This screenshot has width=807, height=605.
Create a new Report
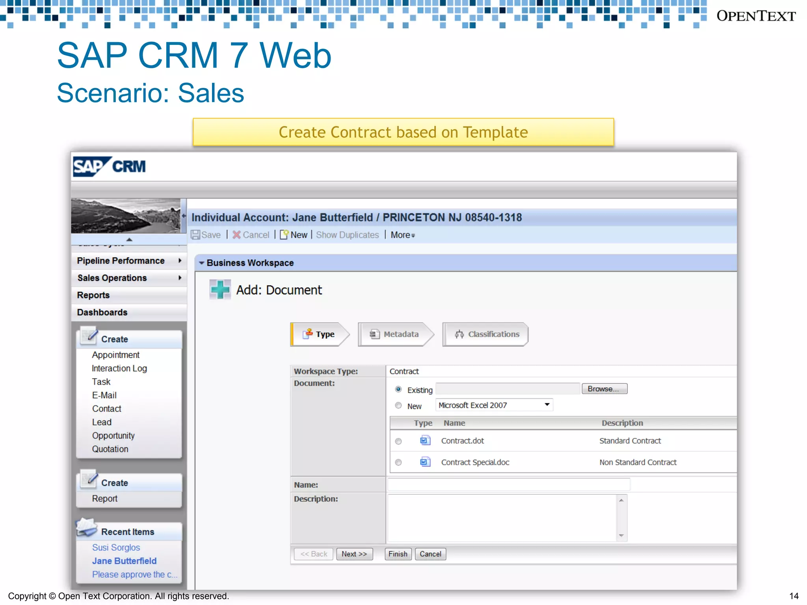point(104,498)
